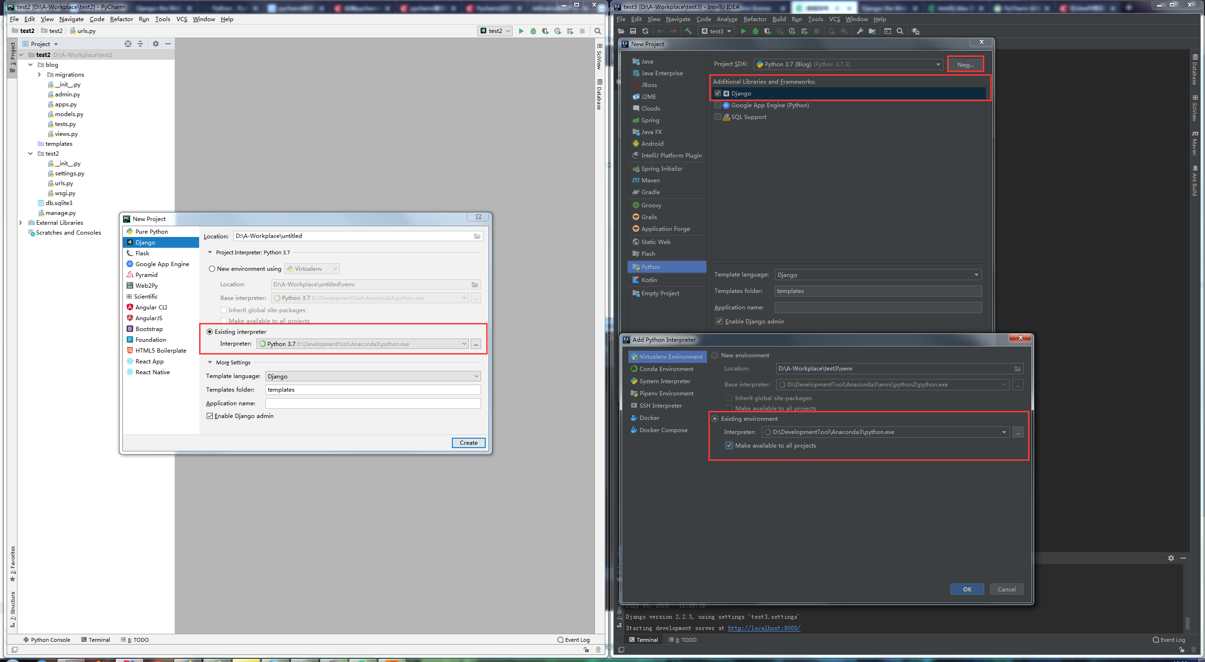This screenshot has height=662, width=1205.
Task: Open test3 run configuration dropdown in IntelliJ
Action: 716,31
